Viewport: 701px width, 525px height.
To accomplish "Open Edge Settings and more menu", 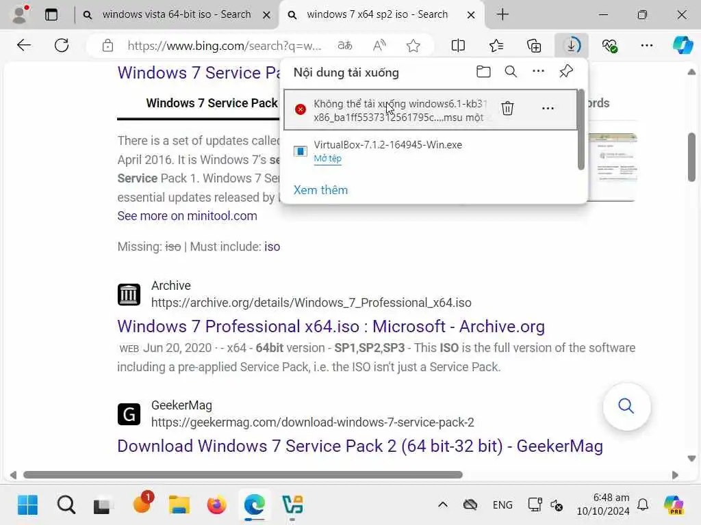I will click(x=647, y=46).
